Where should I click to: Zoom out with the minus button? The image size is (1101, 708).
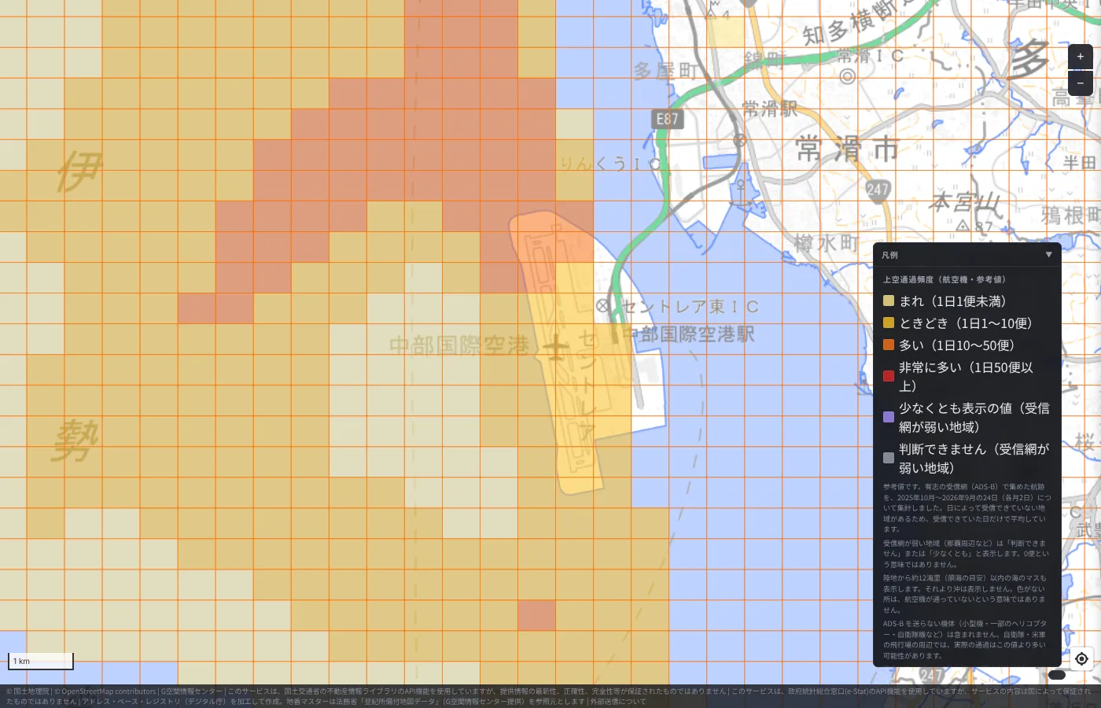click(x=1080, y=83)
